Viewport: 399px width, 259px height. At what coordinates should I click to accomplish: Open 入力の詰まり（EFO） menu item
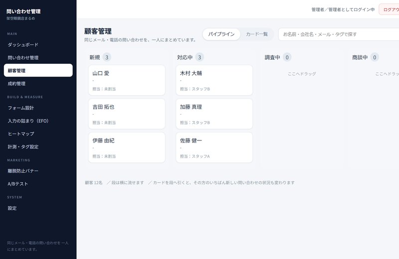[x=38, y=121]
